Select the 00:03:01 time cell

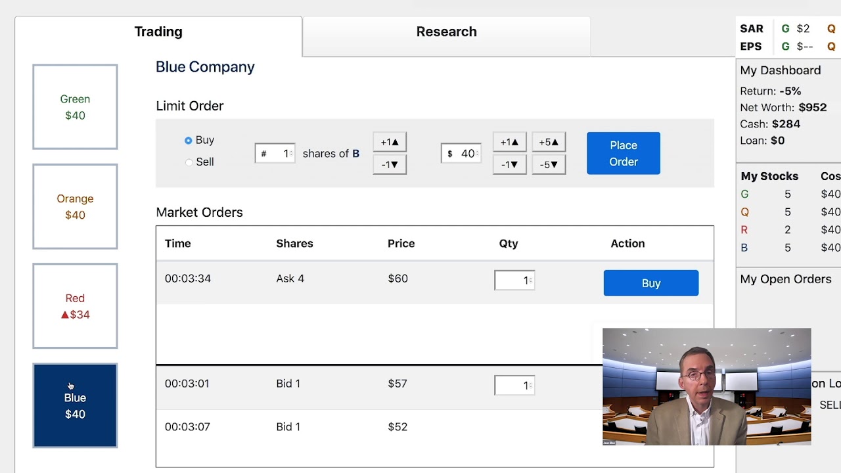pos(187,384)
